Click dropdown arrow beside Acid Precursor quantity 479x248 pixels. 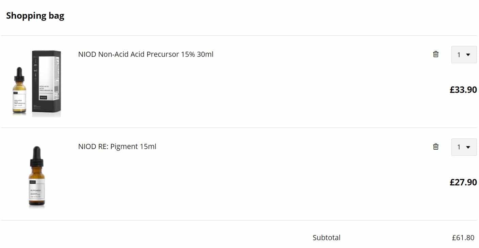point(468,55)
